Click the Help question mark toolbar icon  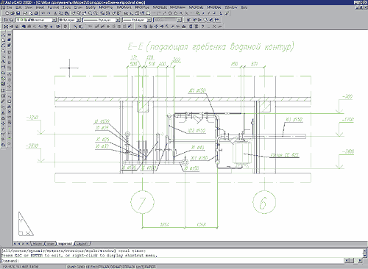202,26
